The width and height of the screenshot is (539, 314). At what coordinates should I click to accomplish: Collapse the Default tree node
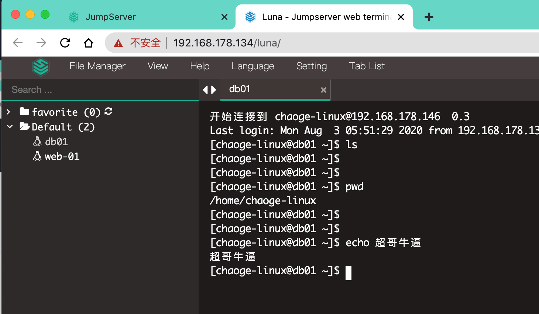pyautogui.click(x=10, y=127)
